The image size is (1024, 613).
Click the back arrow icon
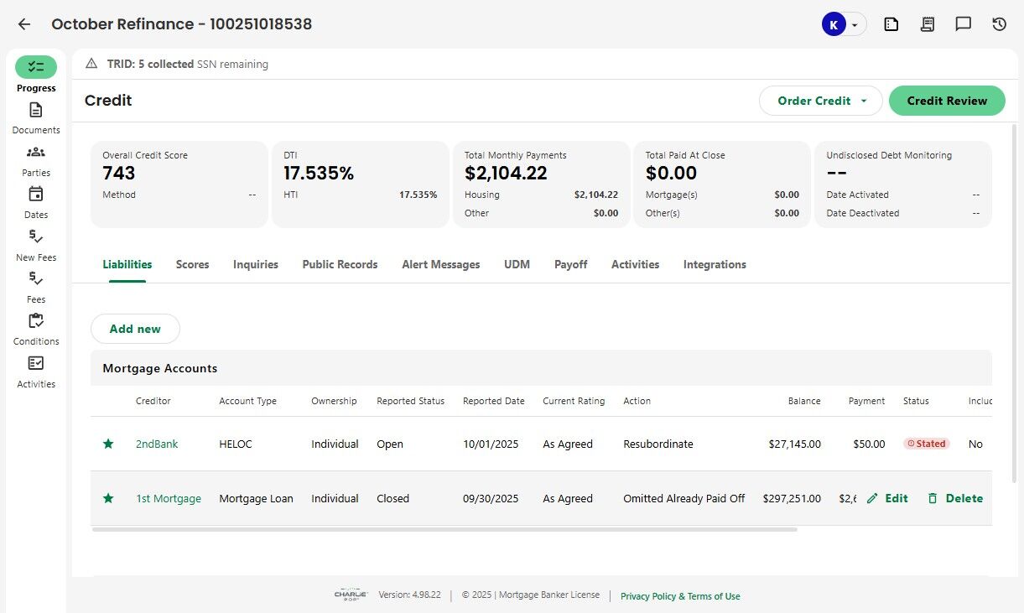pyautogui.click(x=24, y=24)
